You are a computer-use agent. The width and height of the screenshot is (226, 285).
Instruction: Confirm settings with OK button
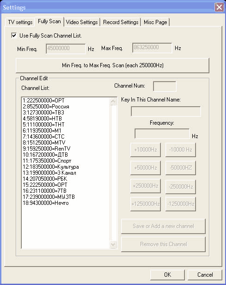(167, 275)
